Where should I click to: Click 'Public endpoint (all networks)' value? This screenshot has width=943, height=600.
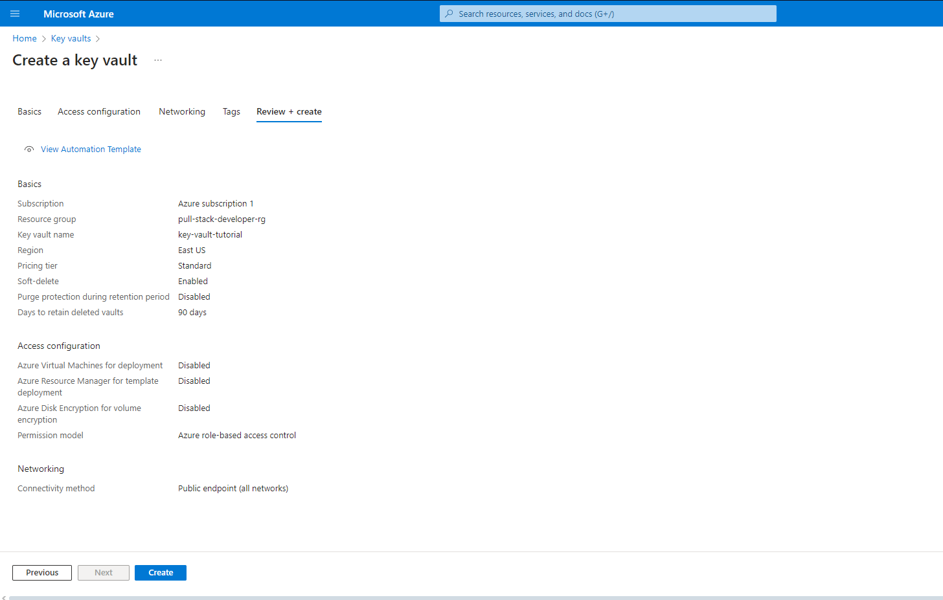[233, 489]
